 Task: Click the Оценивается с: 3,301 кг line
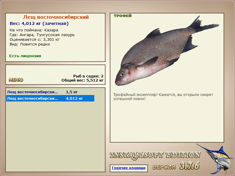(35, 40)
